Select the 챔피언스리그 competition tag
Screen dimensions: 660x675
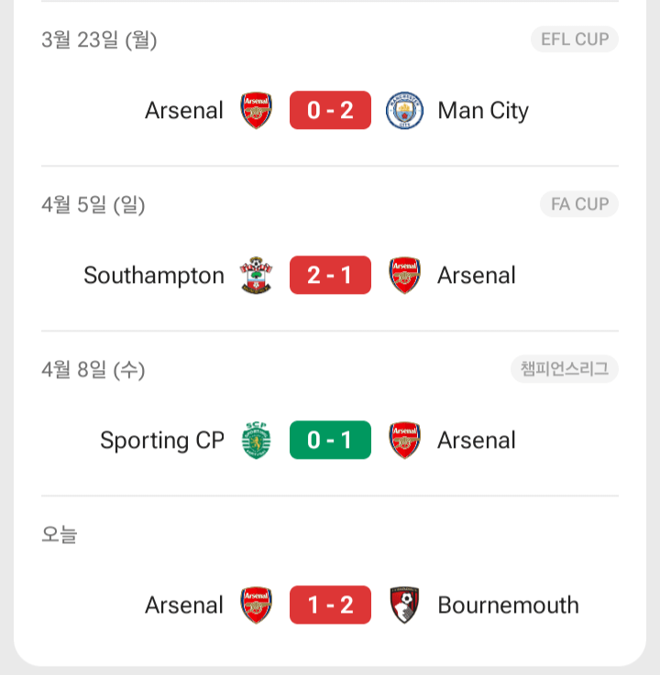tap(565, 369)
